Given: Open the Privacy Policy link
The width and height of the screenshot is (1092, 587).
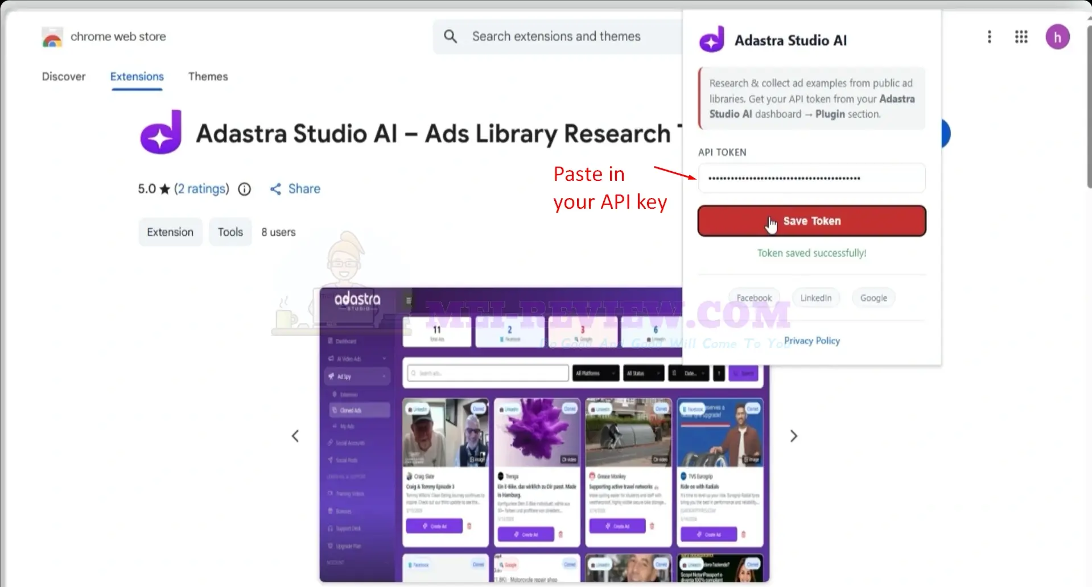Looking at the screenshot, I should [812, 341].
